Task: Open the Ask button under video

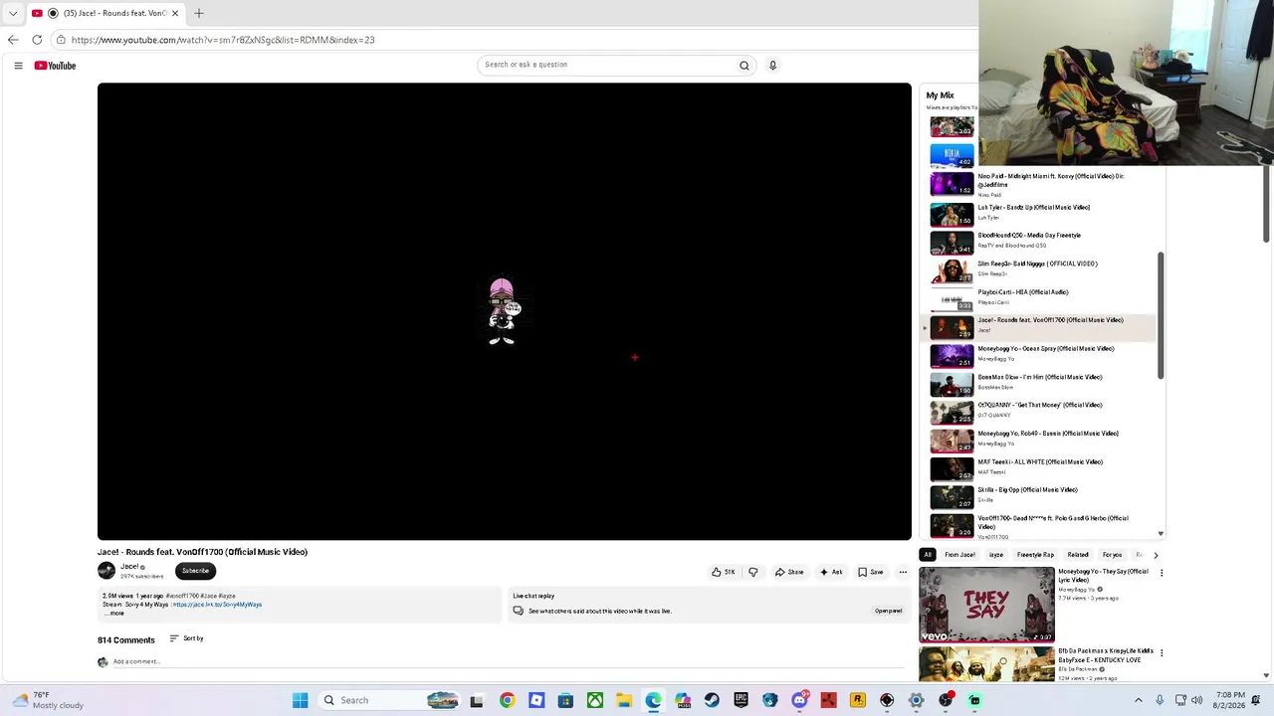Action: point(831,572)
